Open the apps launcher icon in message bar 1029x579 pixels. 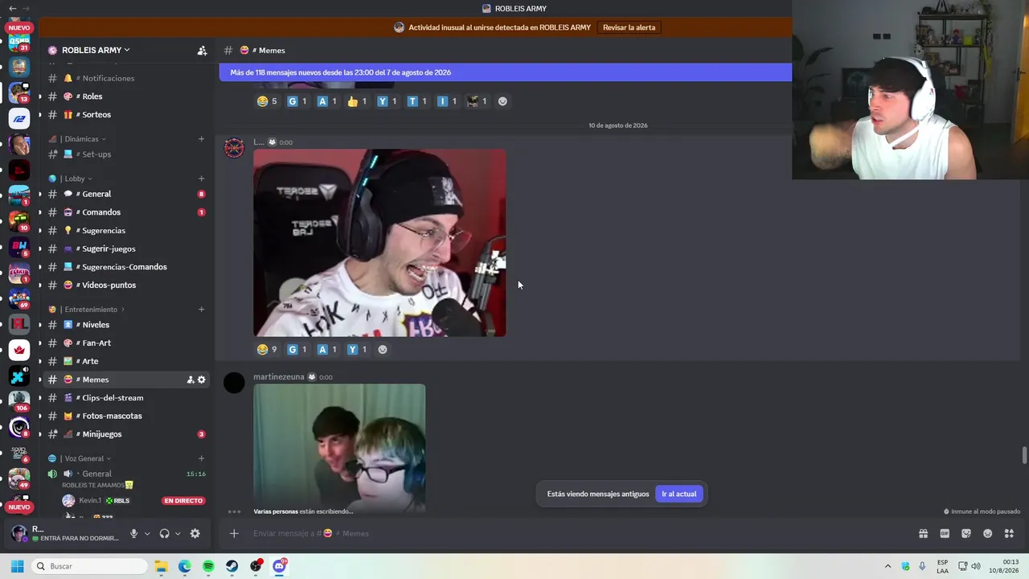pos(1009,533)
